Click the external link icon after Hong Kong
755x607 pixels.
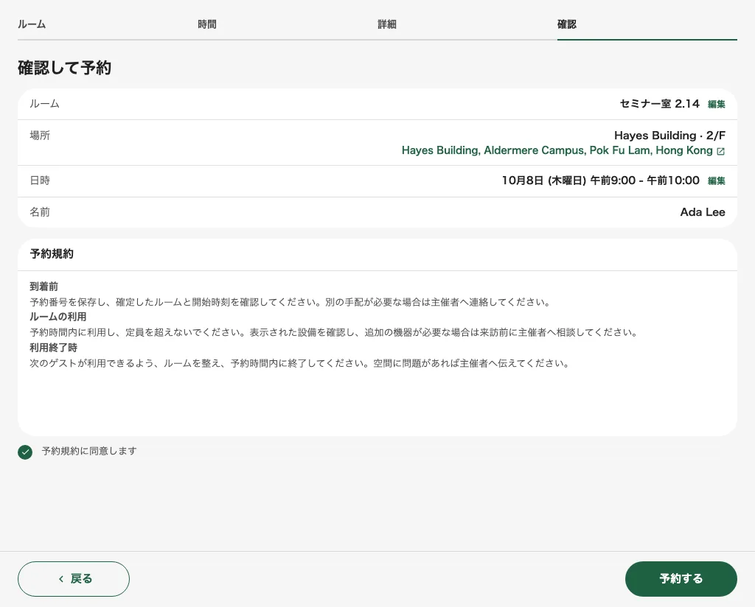pos(721,152)
